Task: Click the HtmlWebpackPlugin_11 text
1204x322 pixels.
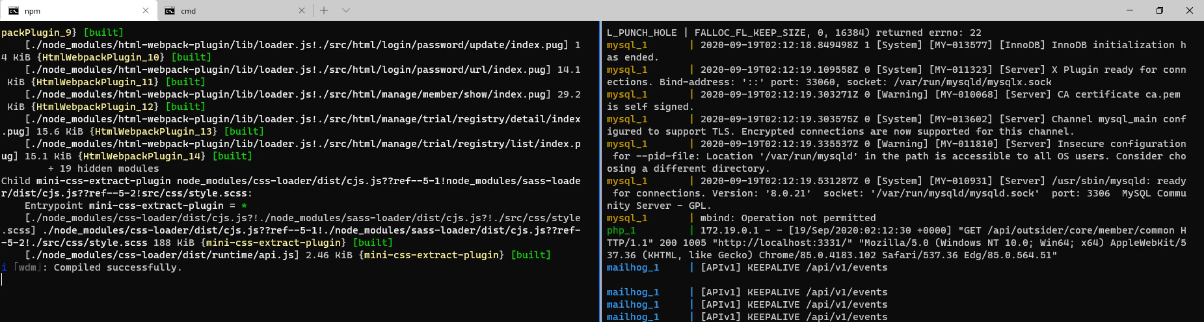Action: [95, 82]
